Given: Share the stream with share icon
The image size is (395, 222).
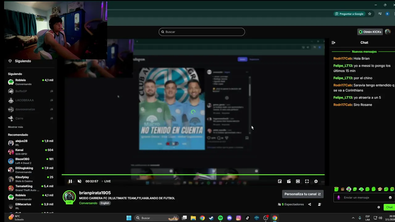Looking at the screenshot, I should point(310,204).
